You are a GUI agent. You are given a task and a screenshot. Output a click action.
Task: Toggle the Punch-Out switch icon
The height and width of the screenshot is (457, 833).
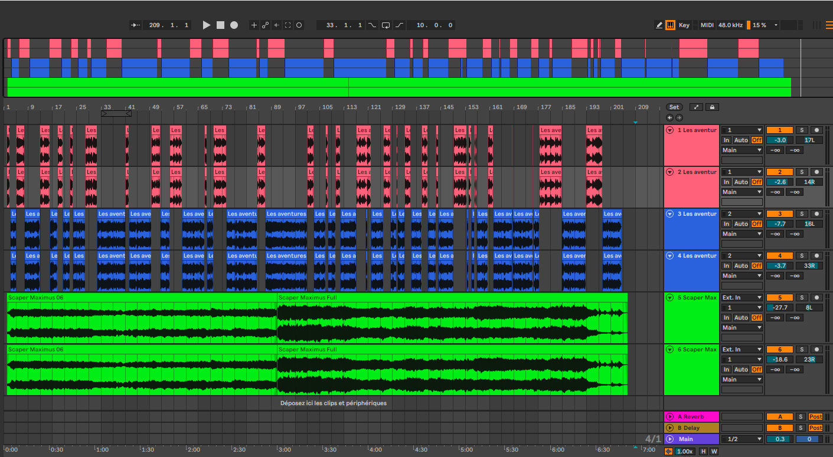pyautogui.click(x=400, y=25)
